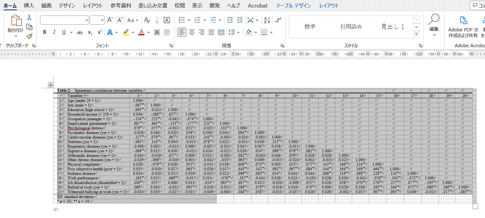Apply the strikethrough text format
This screenshot has height=218, width=485.
(80, 32)
